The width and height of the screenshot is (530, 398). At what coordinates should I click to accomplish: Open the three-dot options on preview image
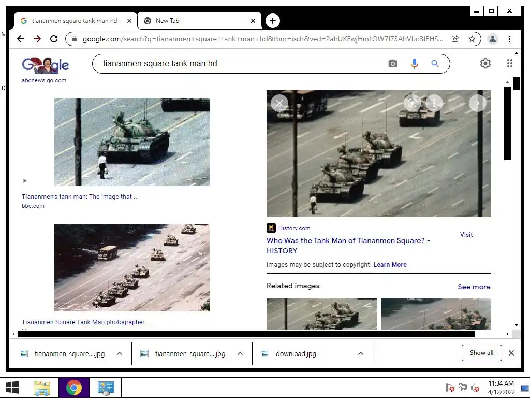click(x=434, y=103)
